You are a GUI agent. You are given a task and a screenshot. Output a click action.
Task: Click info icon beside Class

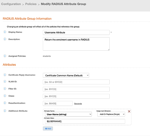tap(5, 96)
